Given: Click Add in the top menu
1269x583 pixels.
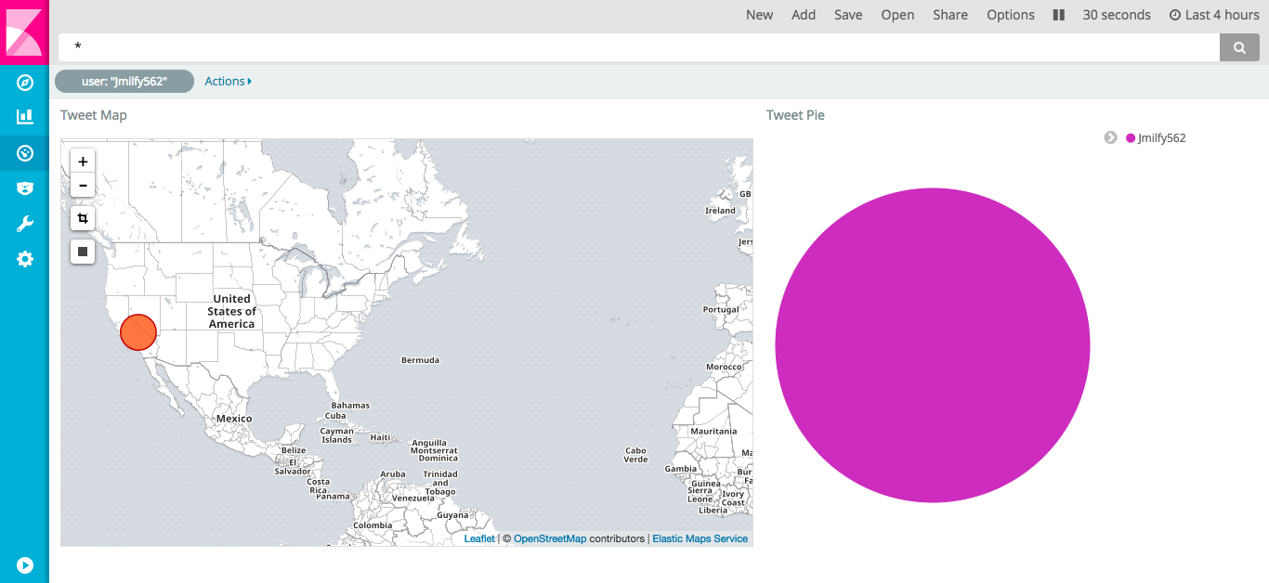Looking at the screenshot, I should 804,15.
